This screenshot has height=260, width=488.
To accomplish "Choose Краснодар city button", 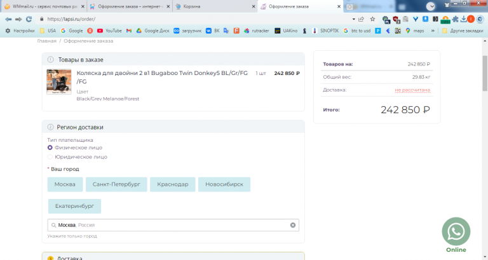I will coord(173,184).
